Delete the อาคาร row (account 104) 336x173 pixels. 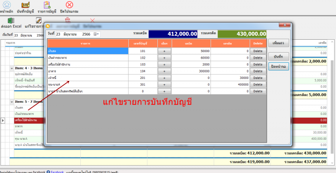click(x=258, y=71)
